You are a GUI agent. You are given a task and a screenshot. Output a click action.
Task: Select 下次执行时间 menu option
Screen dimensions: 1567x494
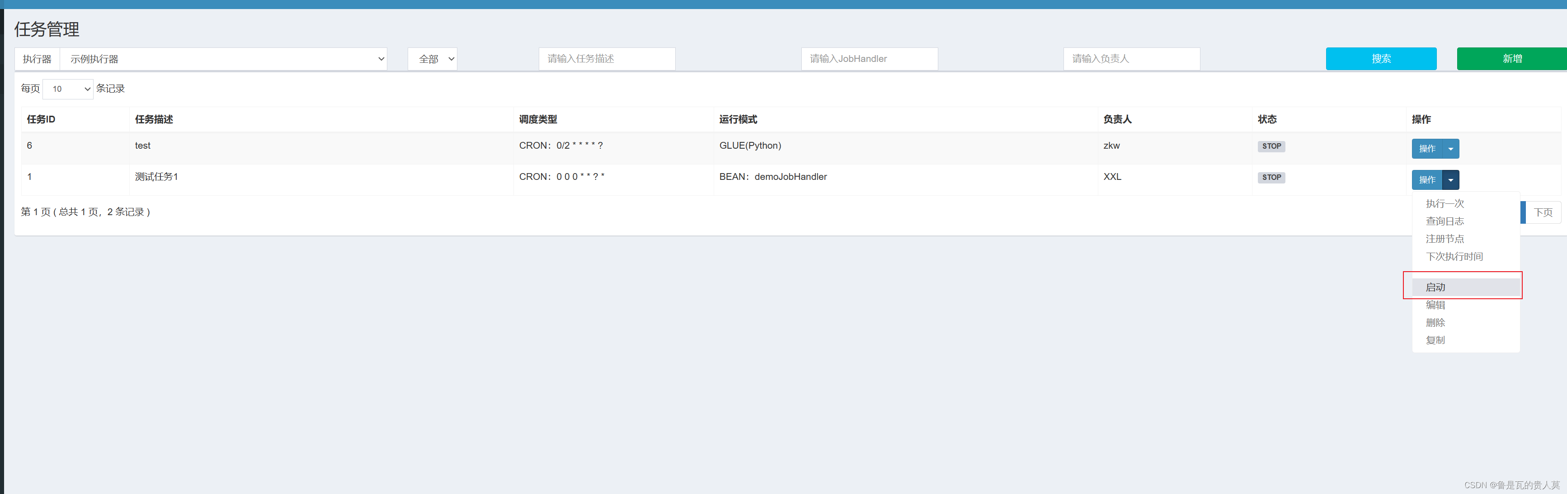(1454, 257)
